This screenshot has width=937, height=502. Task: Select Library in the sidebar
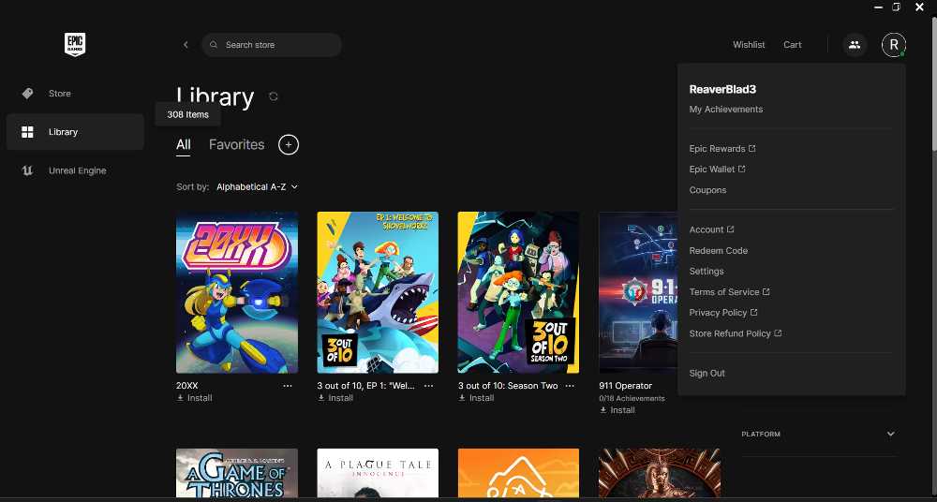(75, 132)
